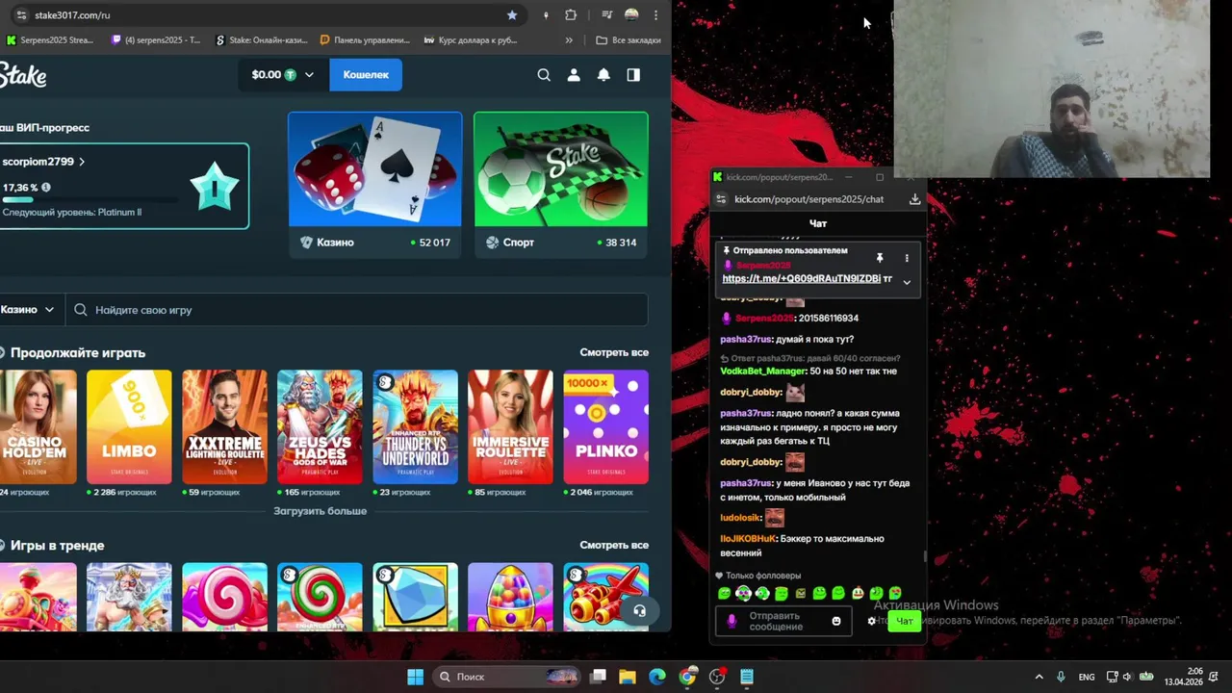Open the browser media control icon

pyautogui.click(x=606, y=15)
